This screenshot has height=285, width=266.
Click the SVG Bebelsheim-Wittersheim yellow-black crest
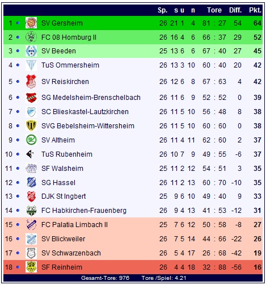point(31,125)
